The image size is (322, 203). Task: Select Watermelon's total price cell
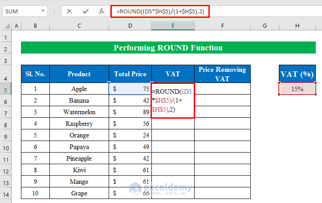(x=130, y=112)
